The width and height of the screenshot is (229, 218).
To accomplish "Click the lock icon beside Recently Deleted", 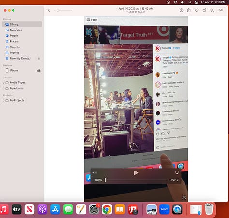I will click(39, 58).
